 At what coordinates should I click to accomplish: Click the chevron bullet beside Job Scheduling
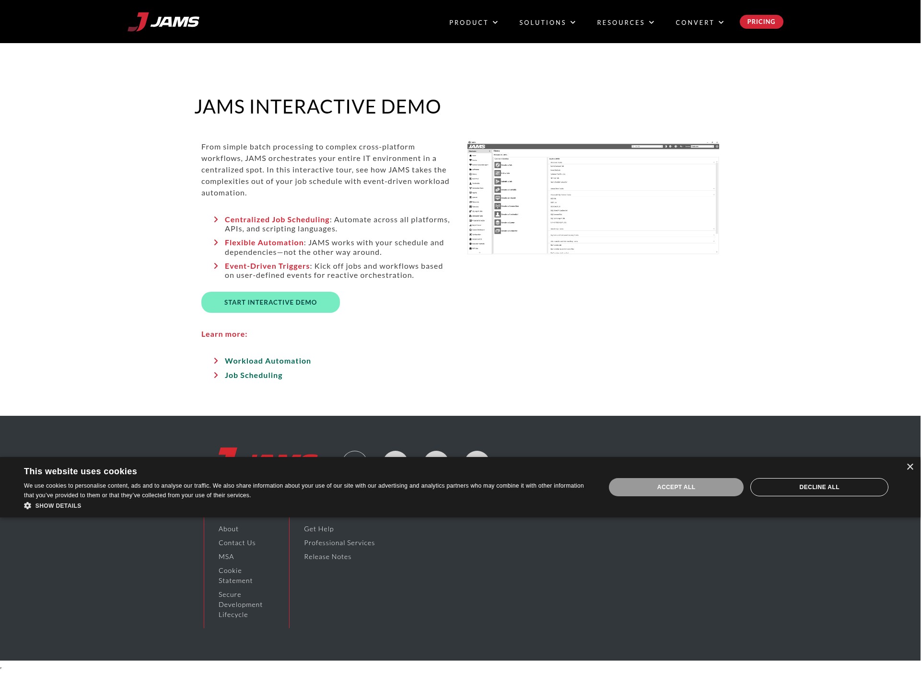[x=216, y=375]
